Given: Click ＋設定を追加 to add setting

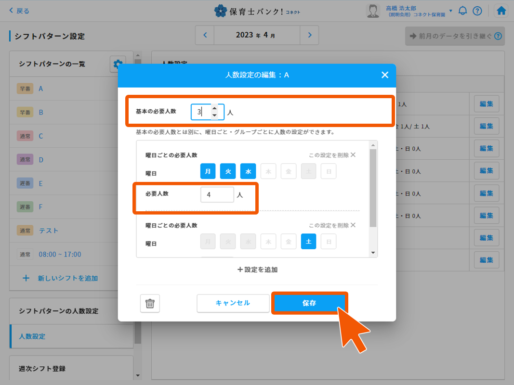Looking at the screenshot, I should [x=257, y=269].
